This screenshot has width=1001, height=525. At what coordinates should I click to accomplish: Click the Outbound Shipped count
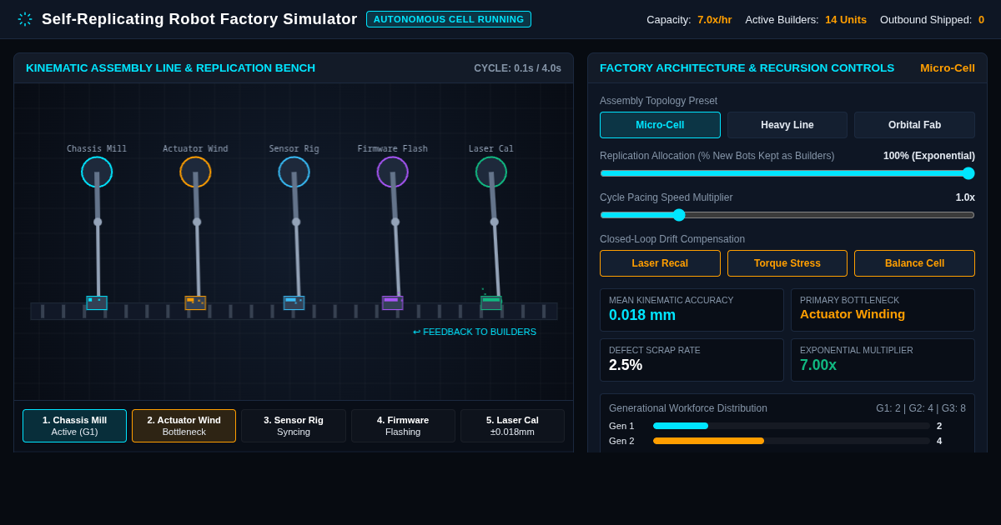point(981,19)
